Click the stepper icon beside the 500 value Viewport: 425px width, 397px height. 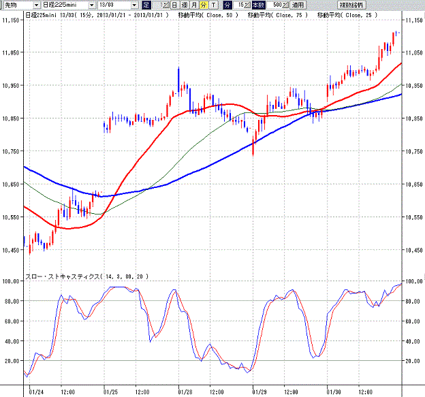(285, 5)
